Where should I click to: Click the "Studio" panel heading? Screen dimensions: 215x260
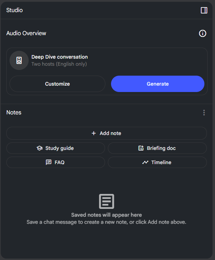coord(14,10)
